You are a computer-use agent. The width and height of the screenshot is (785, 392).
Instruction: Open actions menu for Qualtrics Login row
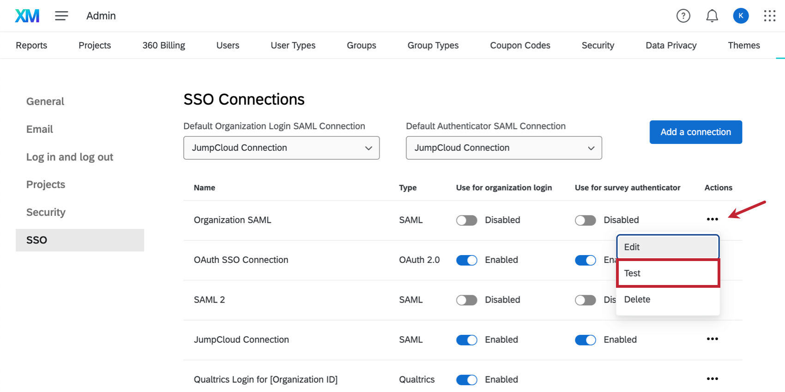(712, 379)
